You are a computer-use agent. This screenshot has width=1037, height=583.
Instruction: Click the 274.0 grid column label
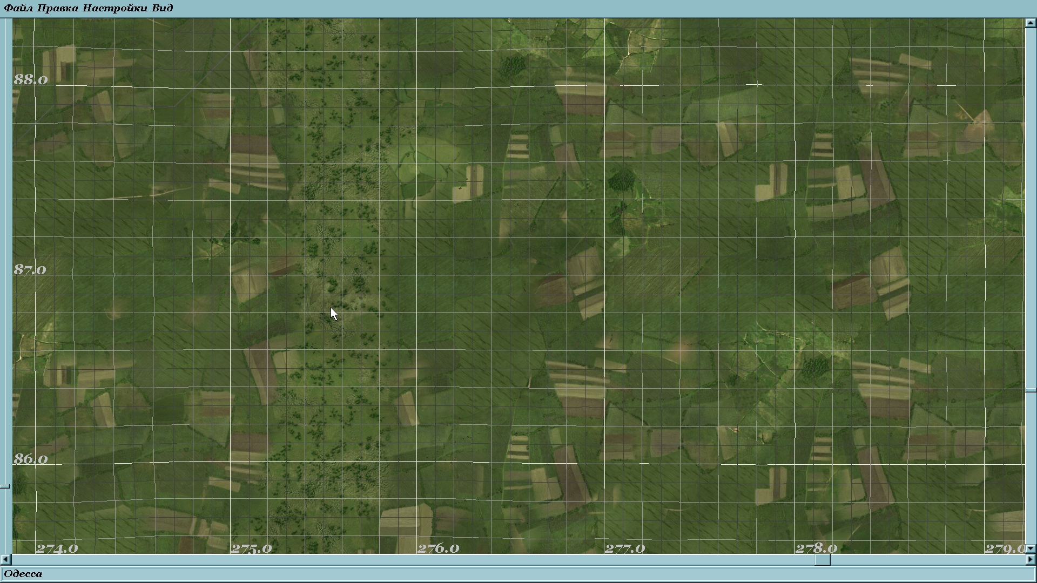coord(57,548)
